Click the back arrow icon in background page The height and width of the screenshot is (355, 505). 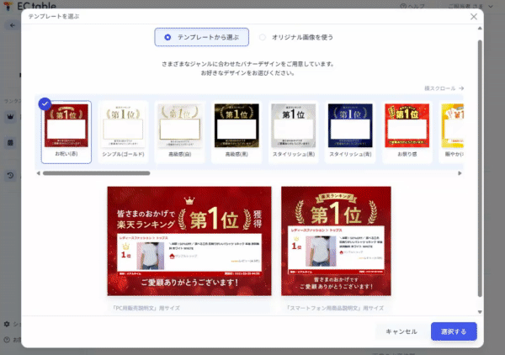tap(13, 25)
